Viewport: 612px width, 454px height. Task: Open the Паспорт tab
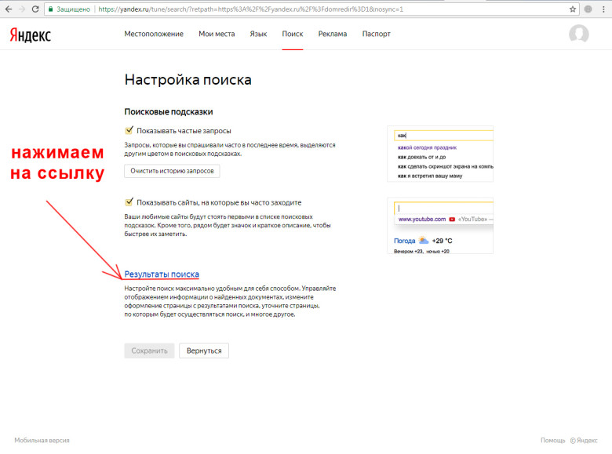pyautogui.click(x=376, y=34)
